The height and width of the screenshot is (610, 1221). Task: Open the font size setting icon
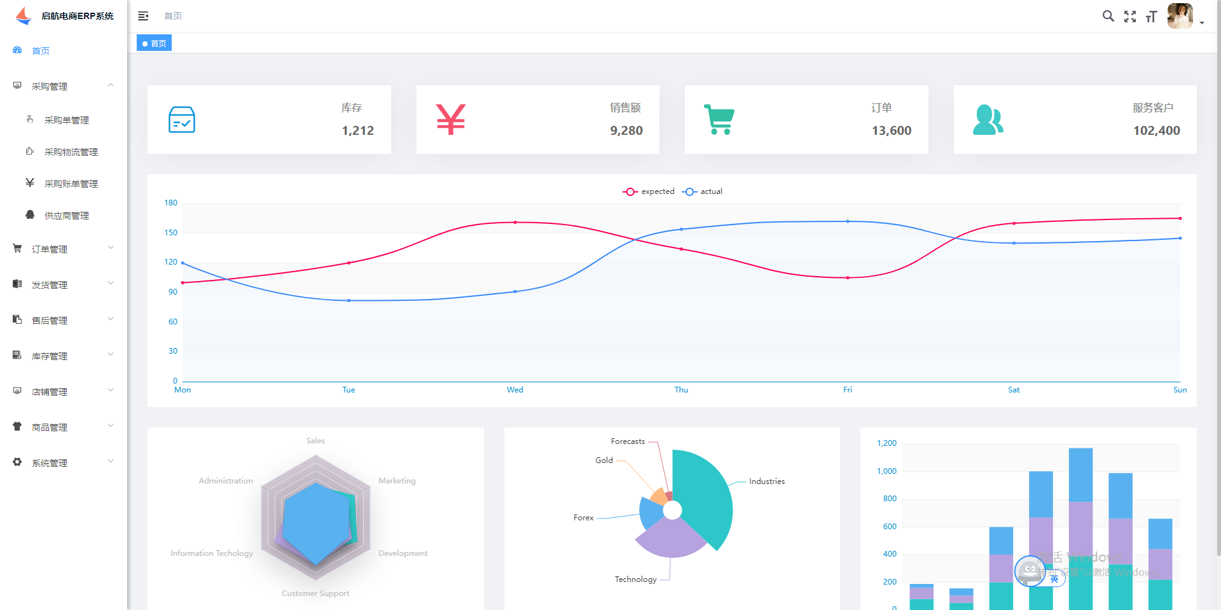pos(1152,17)
